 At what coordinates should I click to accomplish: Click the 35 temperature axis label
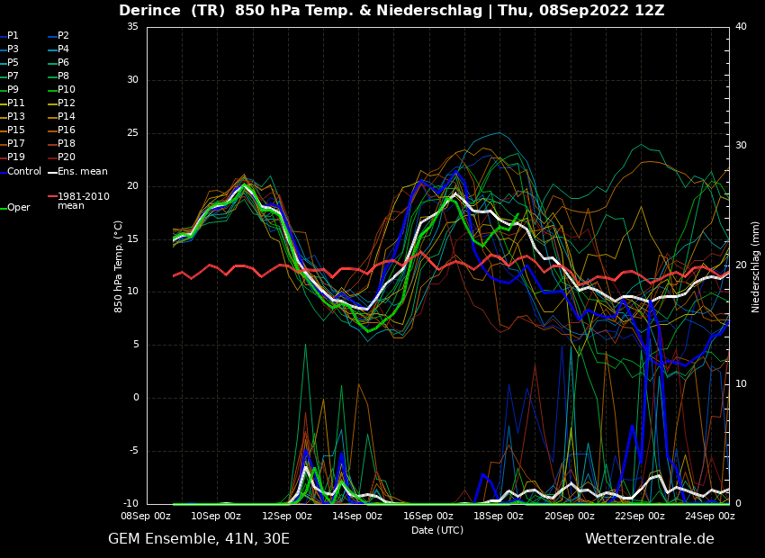(132, 26)
